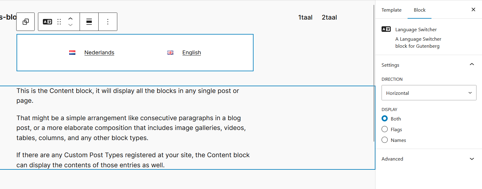Choose the Flags display radio option
Screen dimensions: 482x189
[385, 129]
